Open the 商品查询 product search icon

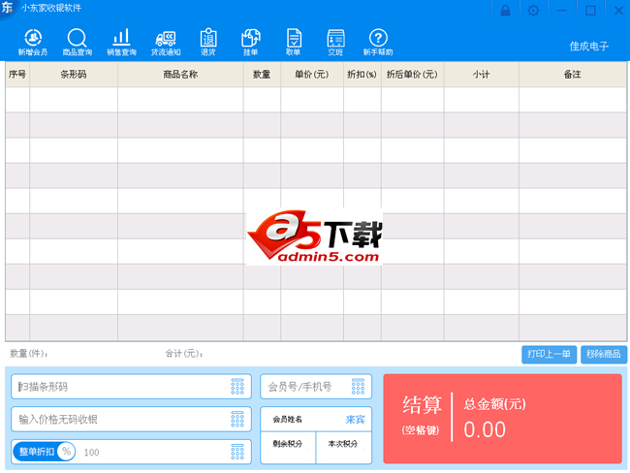tap(77, 43)
